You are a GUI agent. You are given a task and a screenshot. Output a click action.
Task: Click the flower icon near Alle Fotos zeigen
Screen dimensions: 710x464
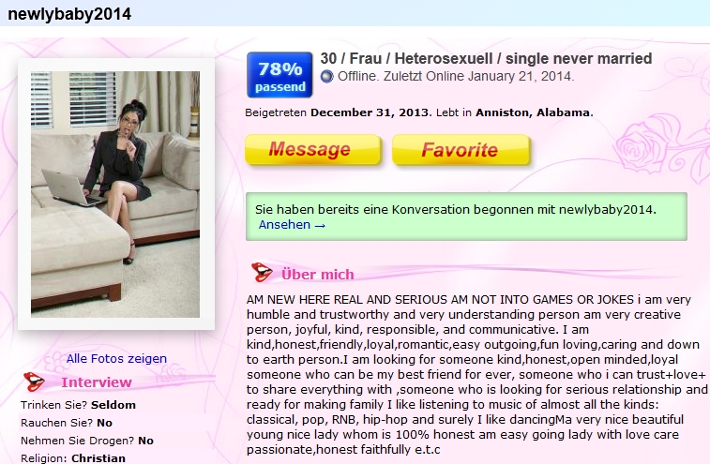pos(54,362)
